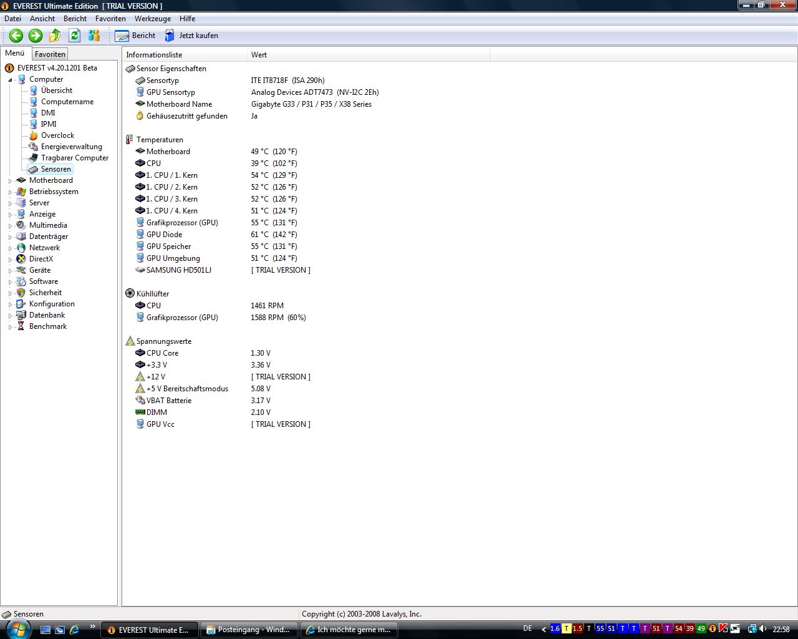Click the Tragbarer Computer laptop icon
The height and width of the screenshot is (639, 798).
coord(34,158)
